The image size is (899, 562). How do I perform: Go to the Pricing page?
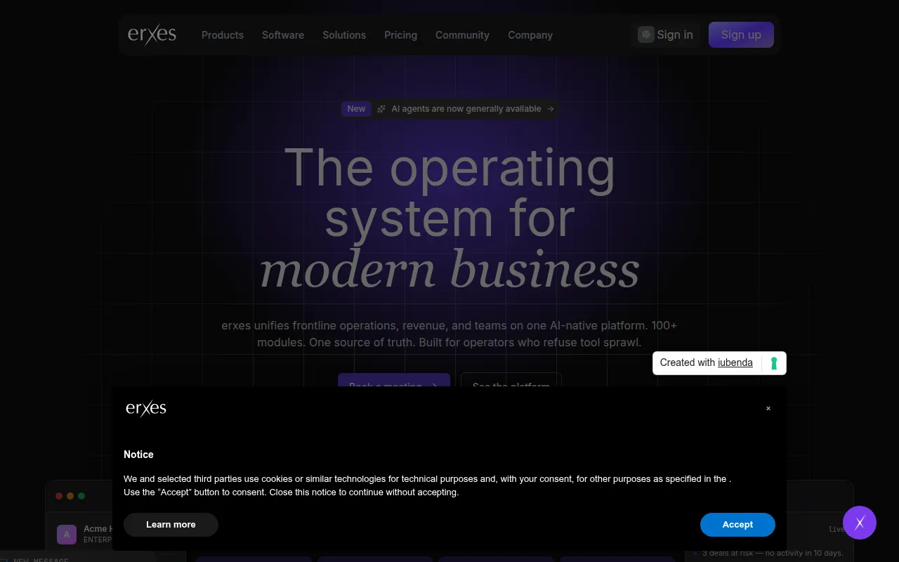tap(400, 35)
